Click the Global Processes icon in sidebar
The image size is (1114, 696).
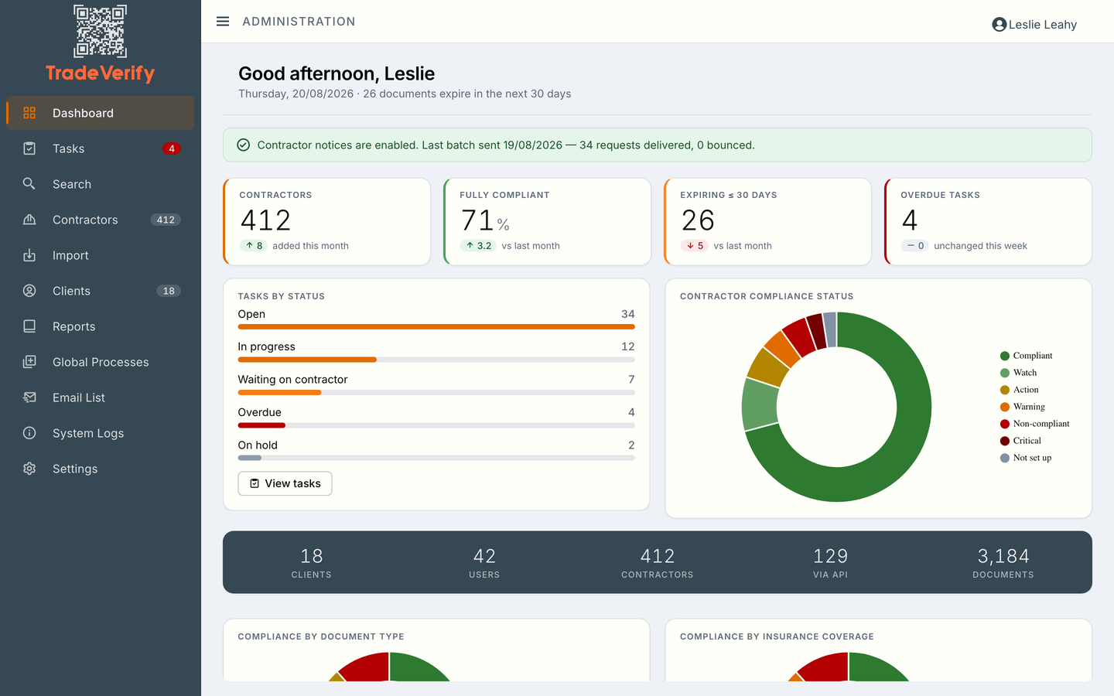tap(29, 362)
